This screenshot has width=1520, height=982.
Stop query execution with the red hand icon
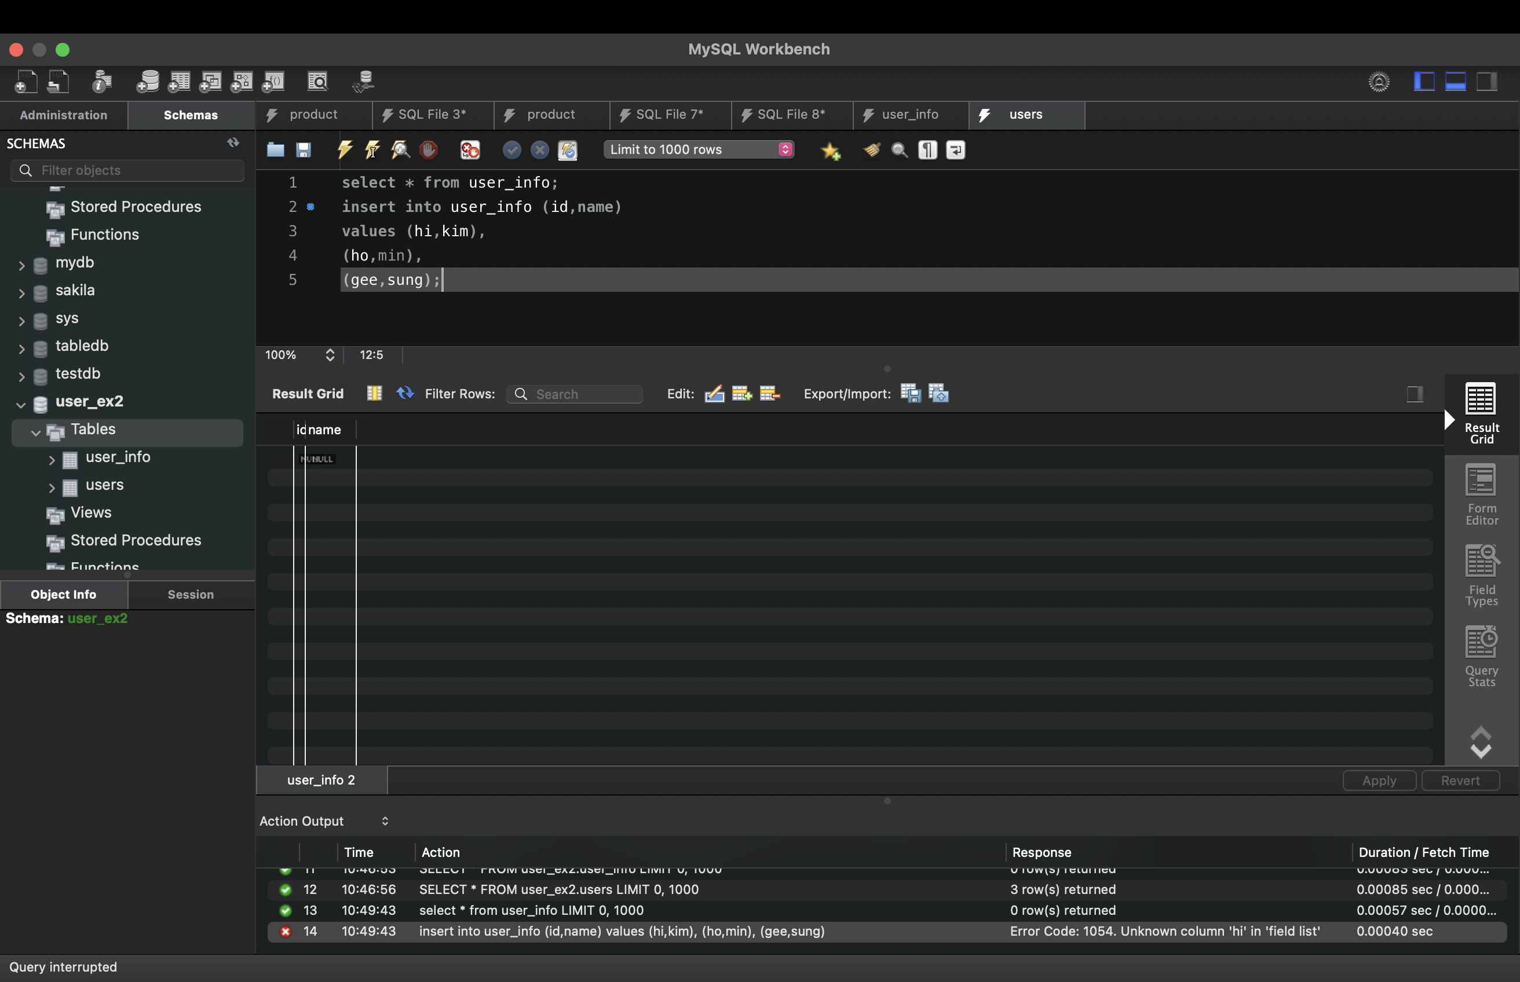pos(429,150)
